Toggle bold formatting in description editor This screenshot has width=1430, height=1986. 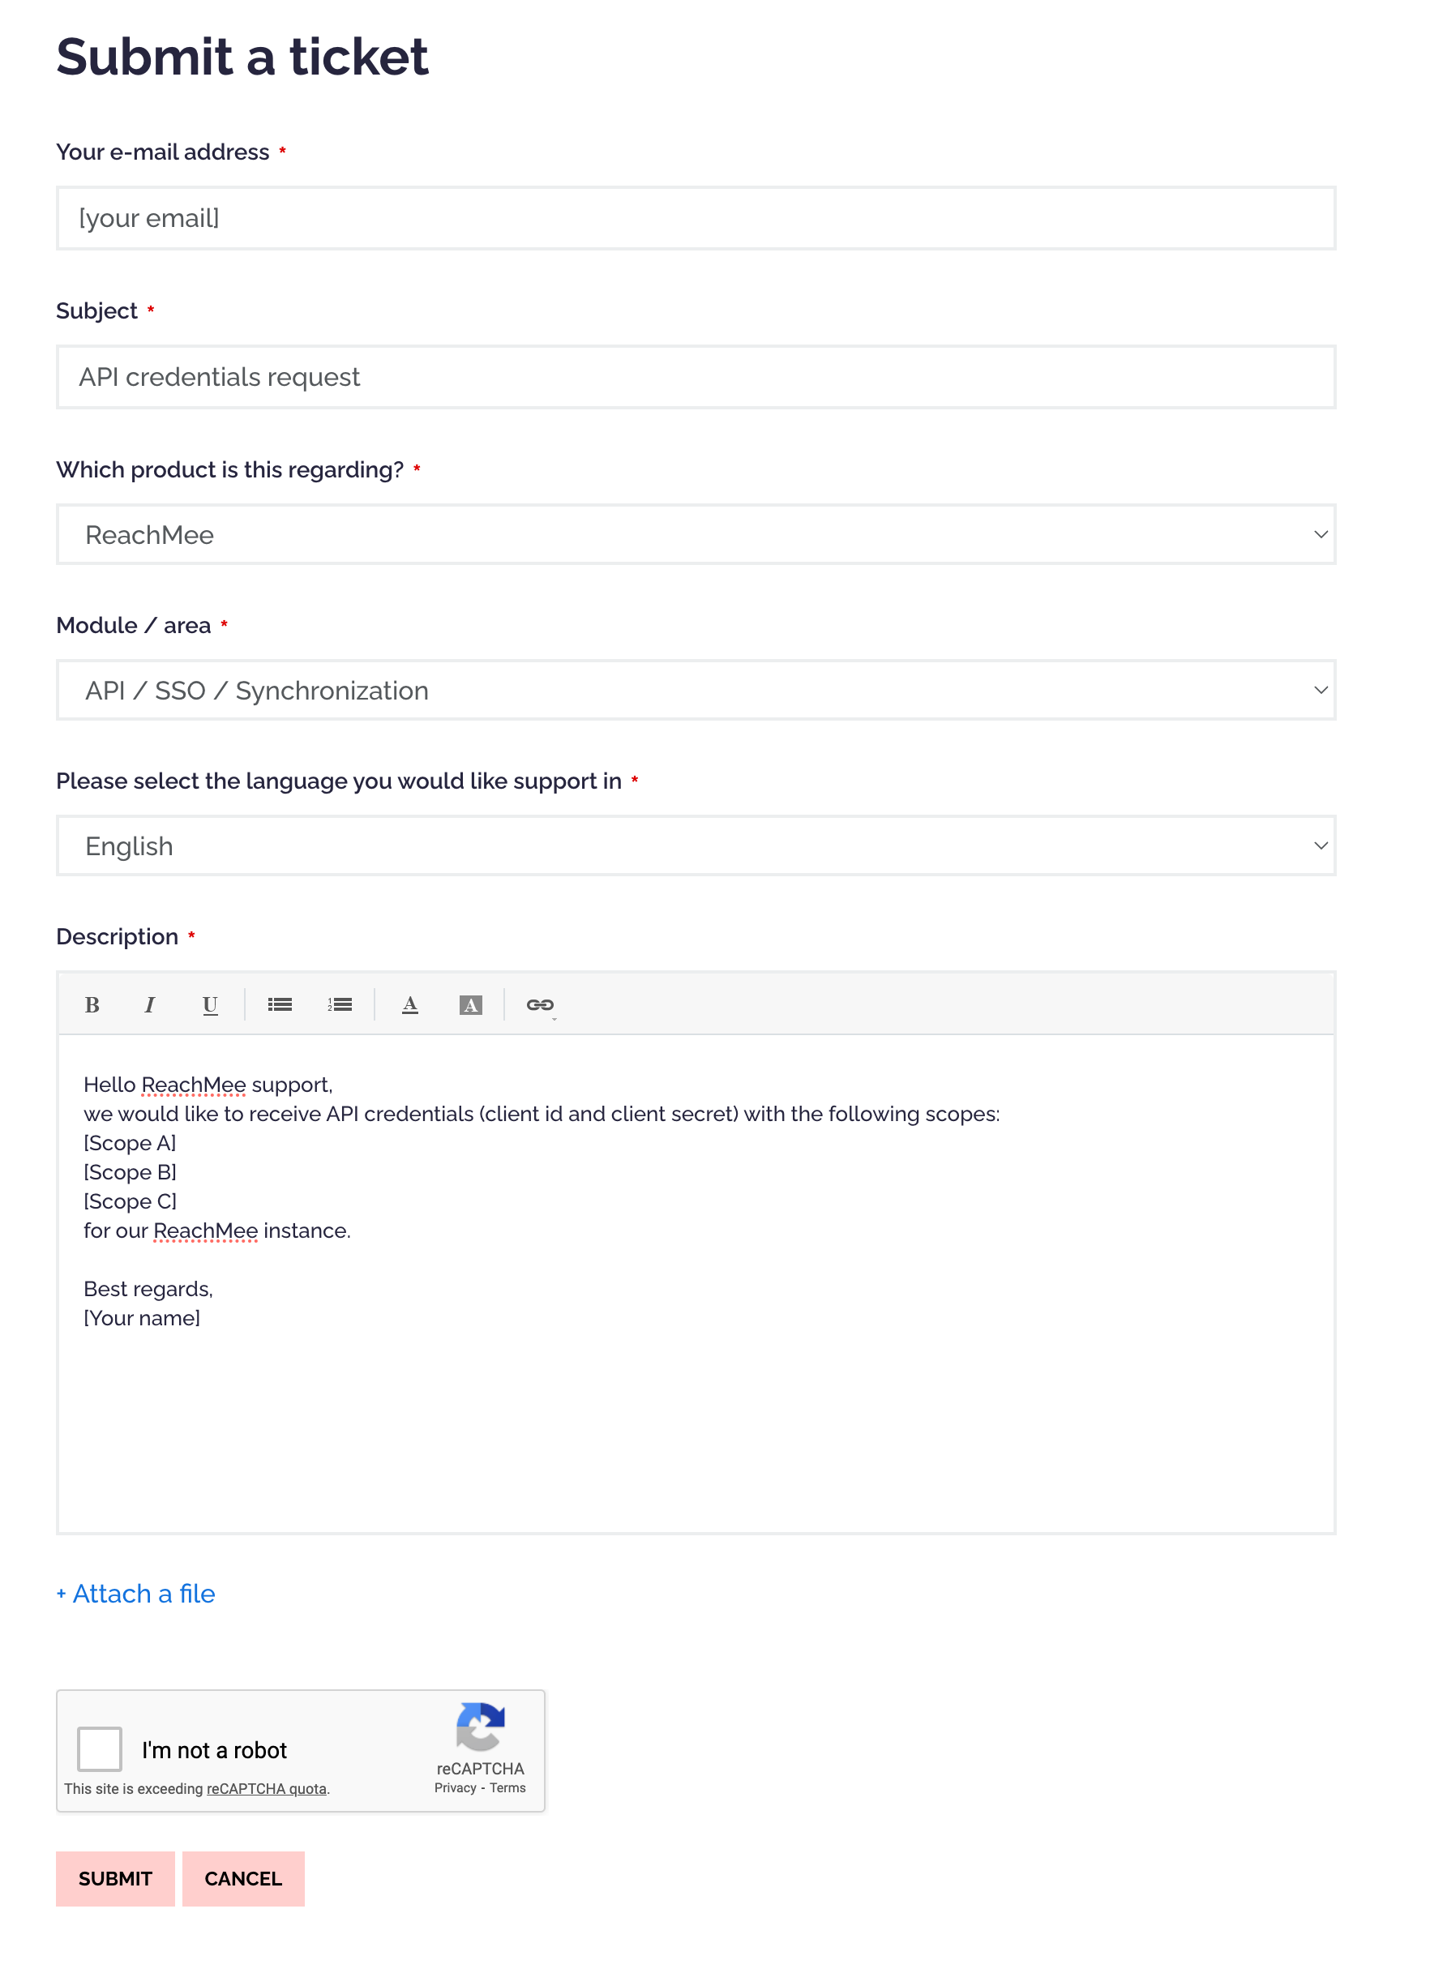coord(92,1004)
